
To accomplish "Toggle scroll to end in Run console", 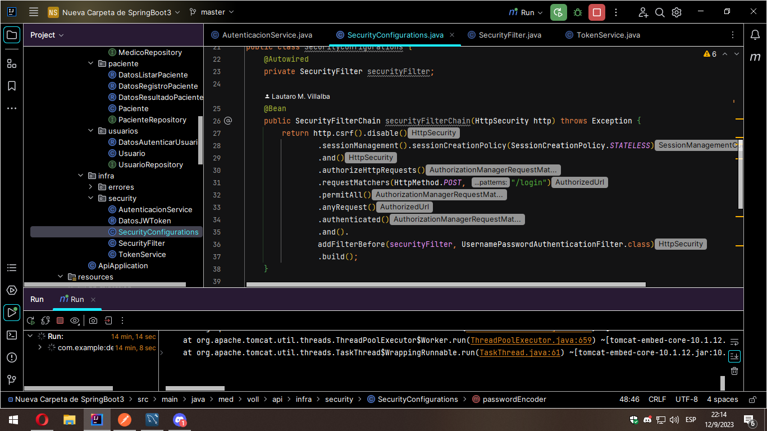I will [x=734, y=356].
